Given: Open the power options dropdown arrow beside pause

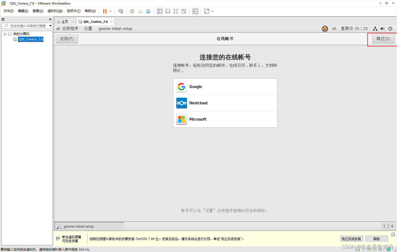Looking at the screenshot, I should coord(110,11).
